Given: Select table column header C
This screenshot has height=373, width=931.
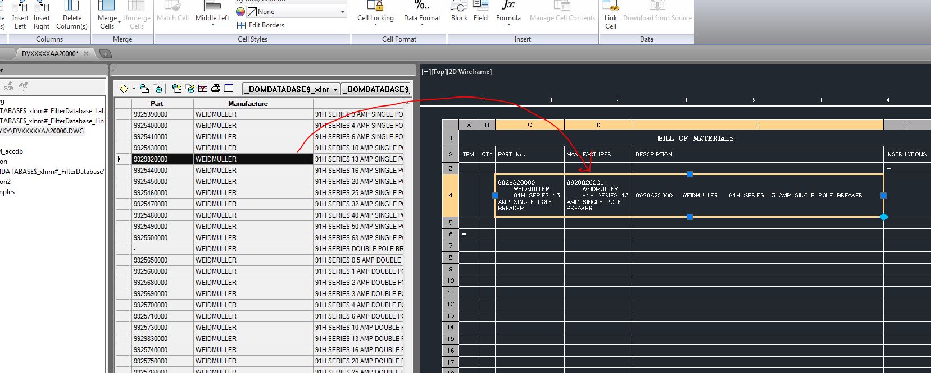Looking at the screenshot, I should tap(529, 125).
